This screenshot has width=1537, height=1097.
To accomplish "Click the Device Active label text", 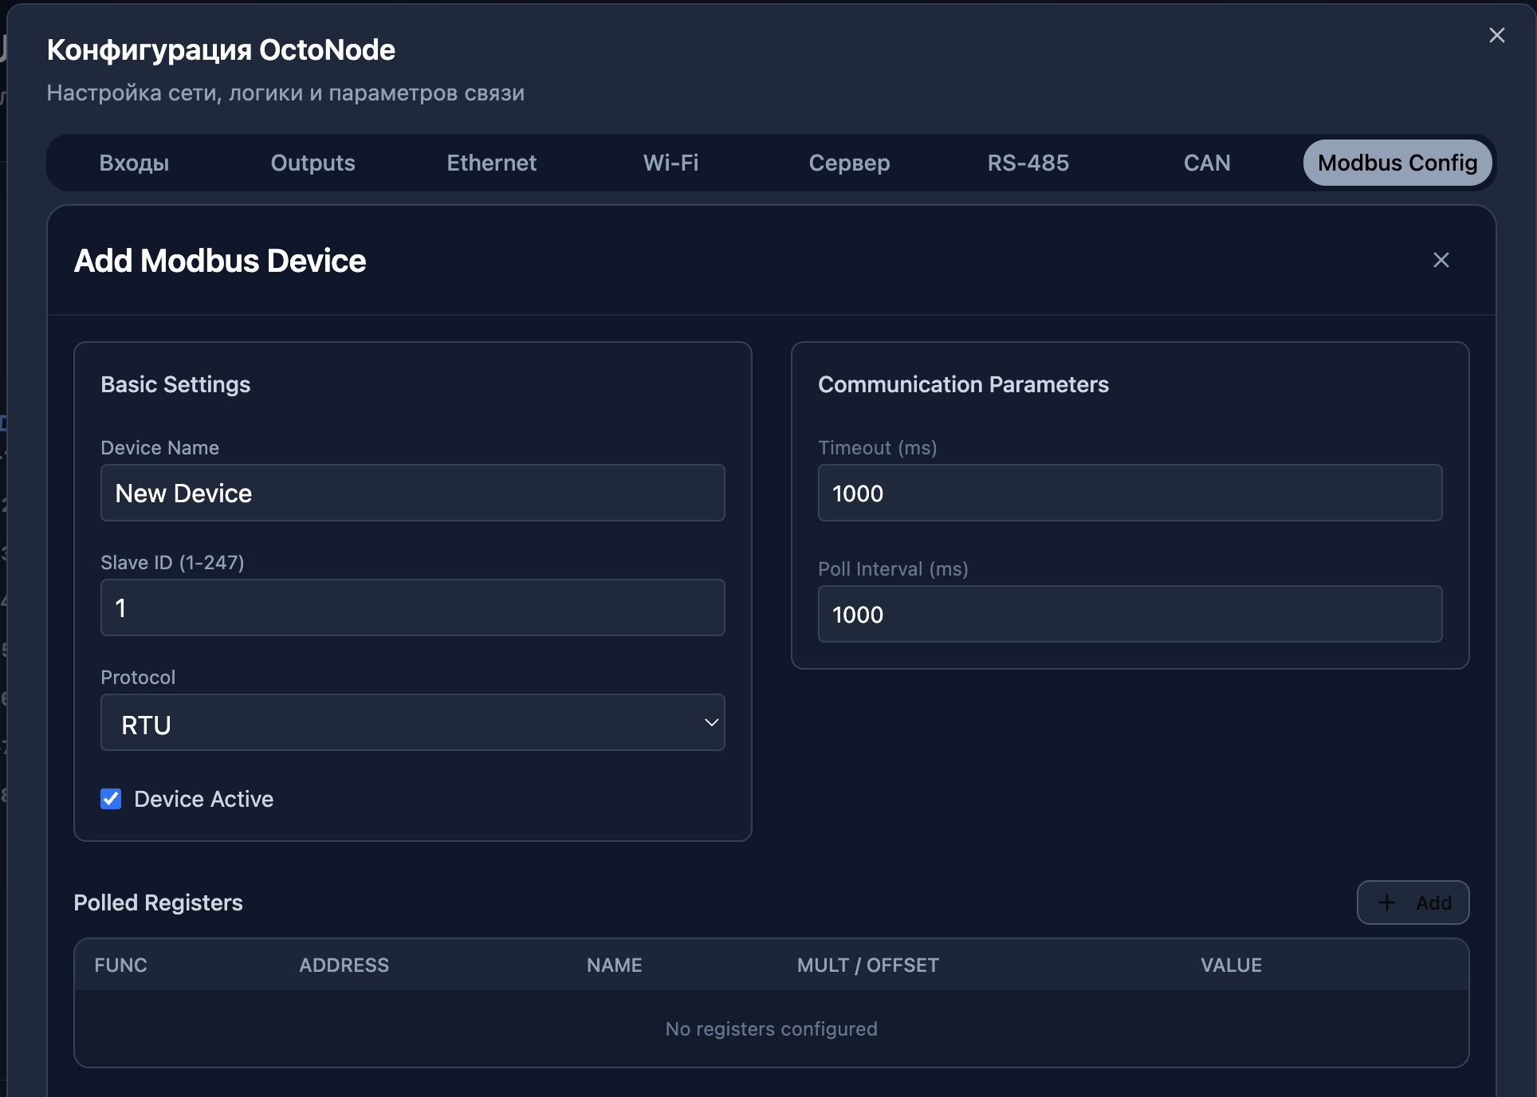I will (x=203, y=799).
